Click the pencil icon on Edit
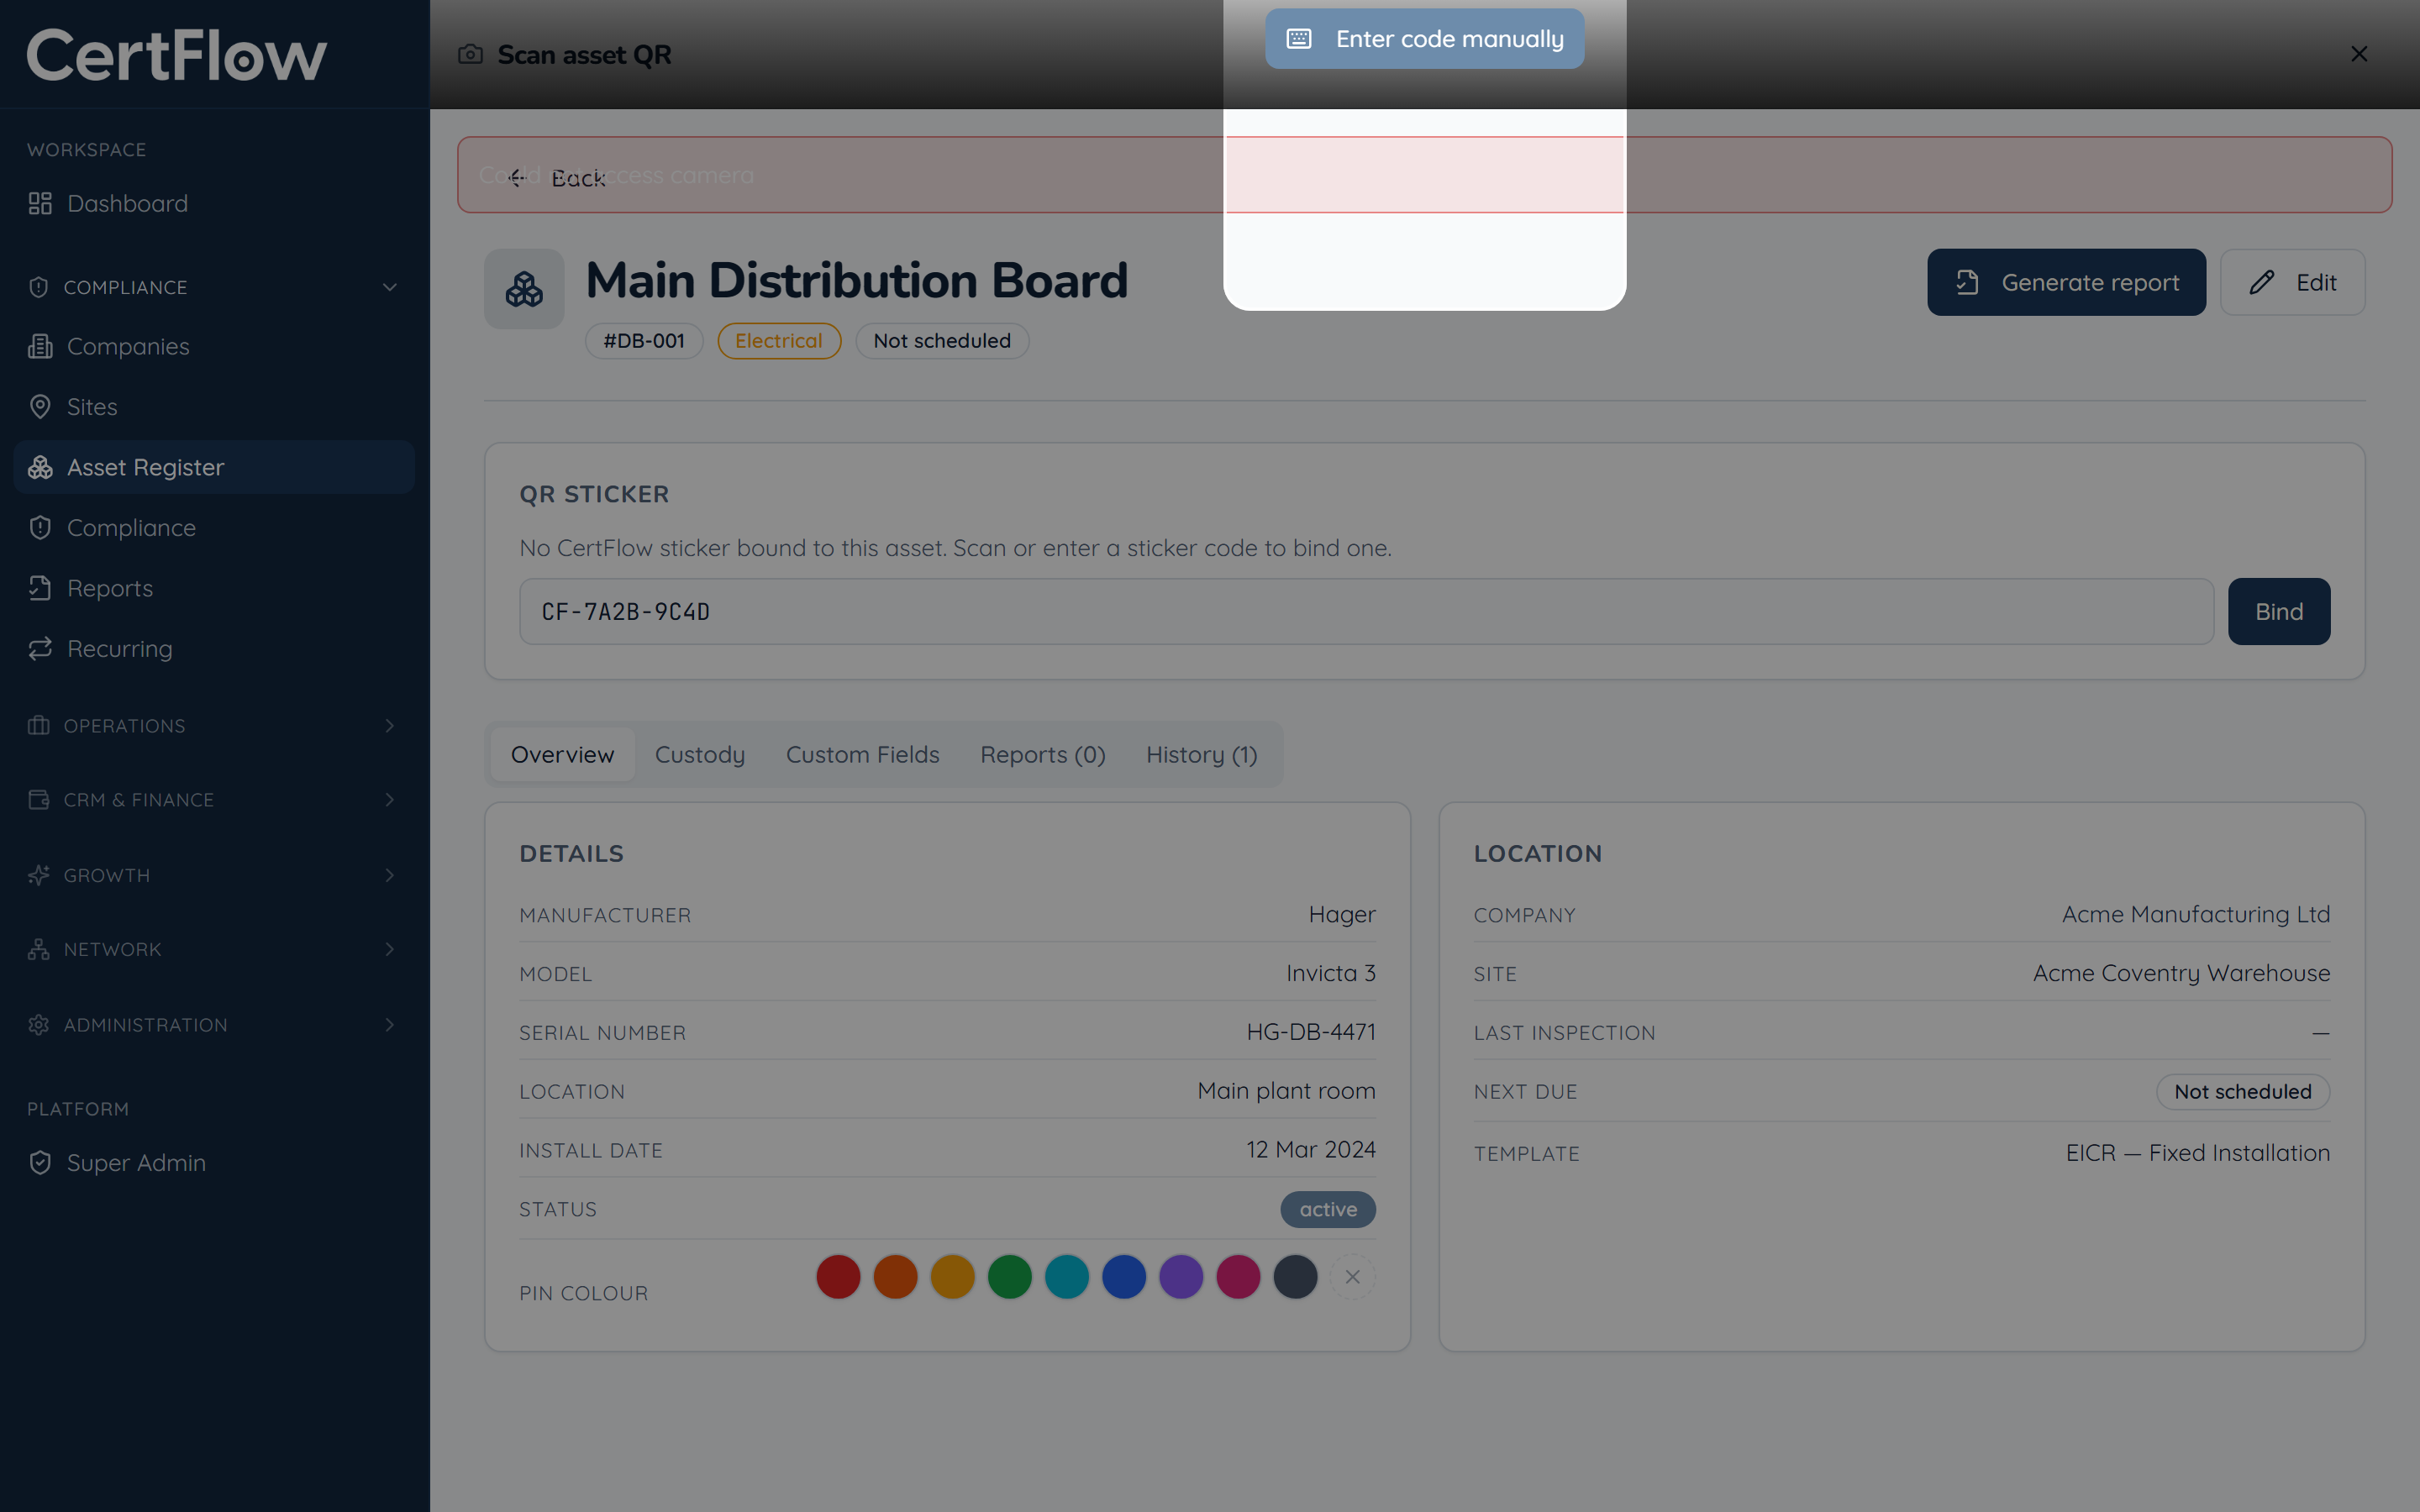 point(2261,283)
